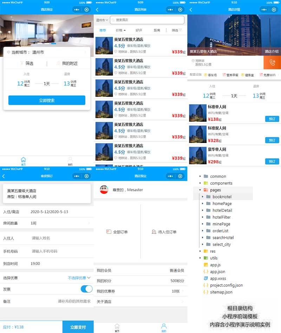Click the 当前城市 location pin icon
The image size is (281, 333).
8,52
